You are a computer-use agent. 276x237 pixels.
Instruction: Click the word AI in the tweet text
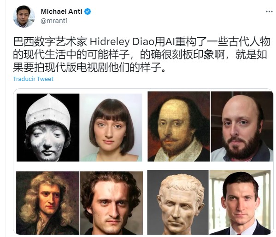[170, 42]
